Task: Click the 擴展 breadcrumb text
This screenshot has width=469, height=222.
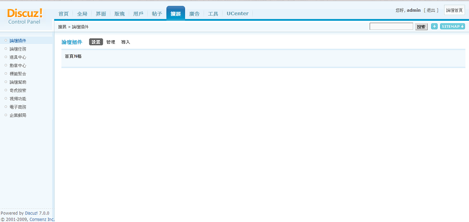Action: [x=62, y=27]
